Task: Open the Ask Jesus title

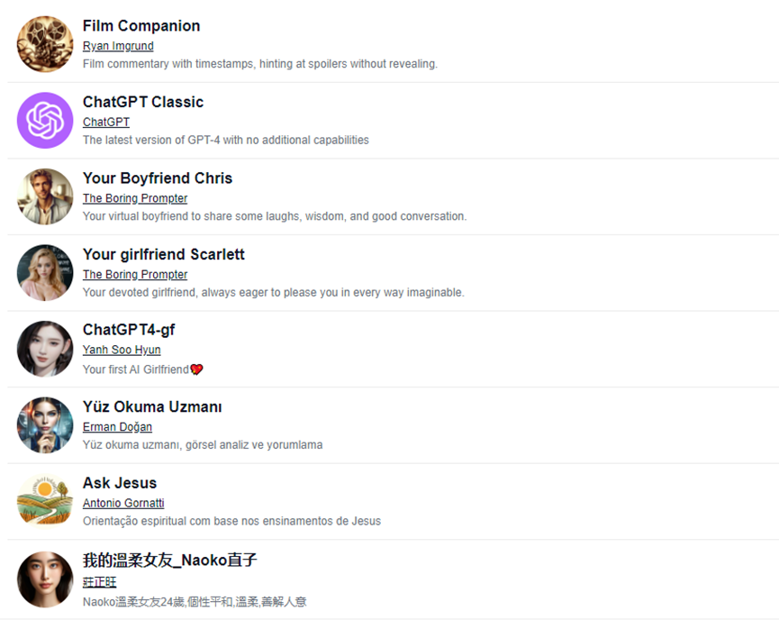Action: coord(120,483)
